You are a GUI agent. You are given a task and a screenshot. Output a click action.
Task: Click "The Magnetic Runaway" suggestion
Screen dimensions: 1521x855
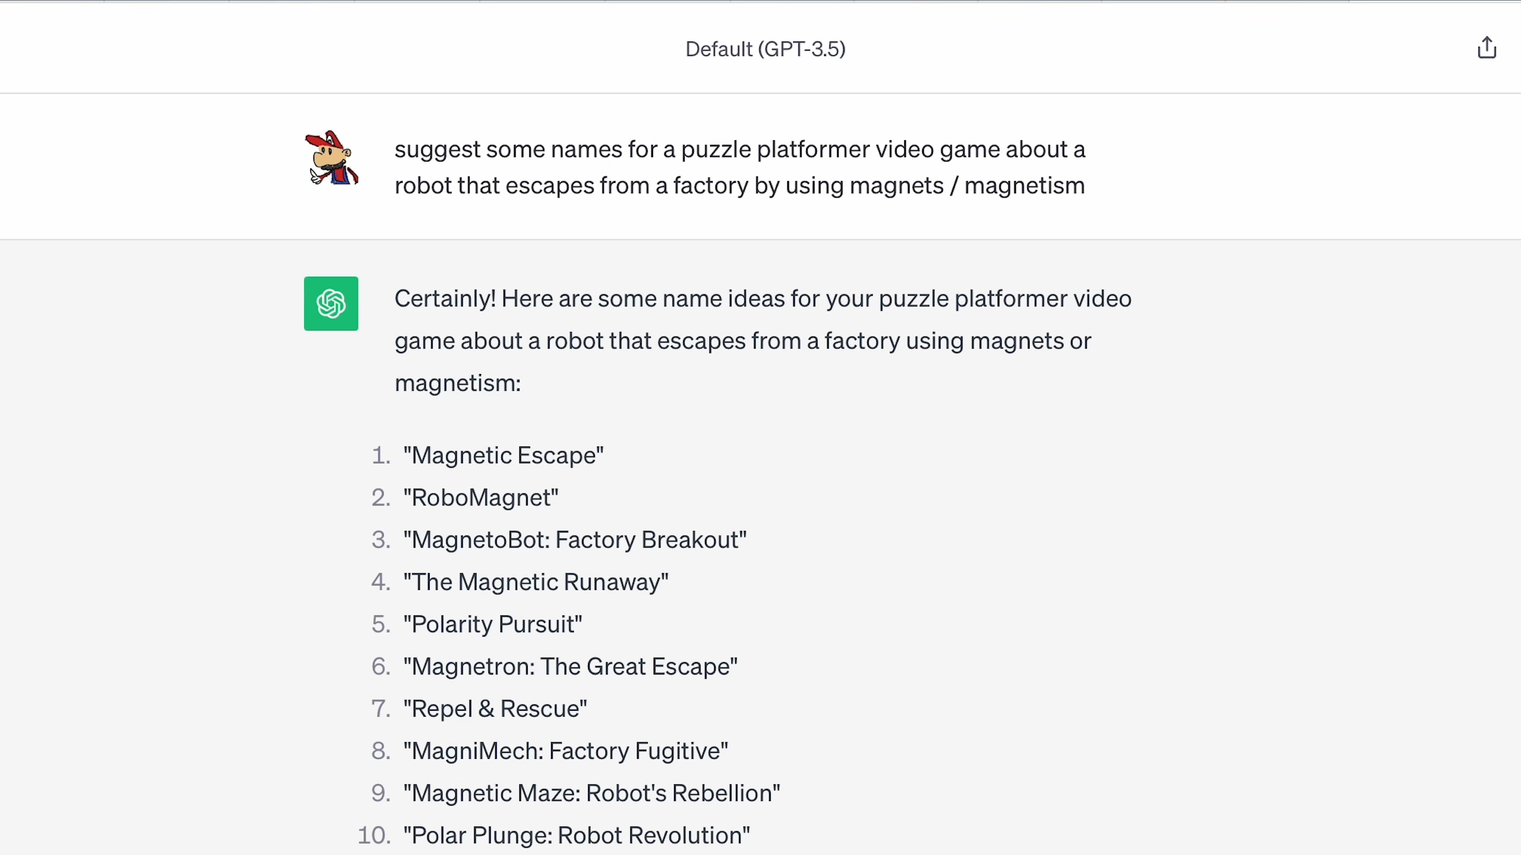tap(535, 582)
